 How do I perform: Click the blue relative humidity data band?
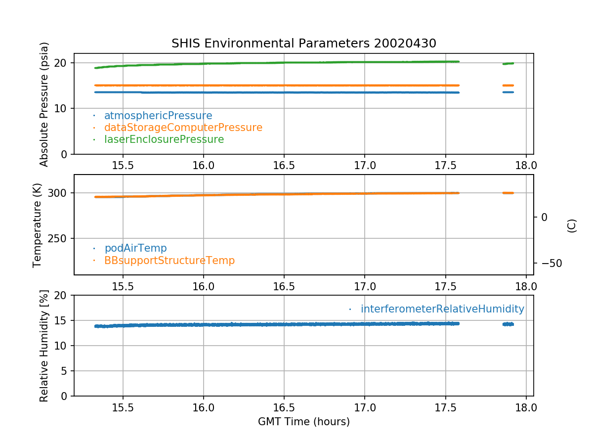point(296,324)
